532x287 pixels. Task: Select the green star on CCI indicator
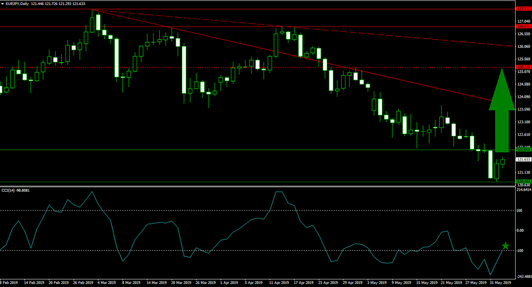pos(505,246)
